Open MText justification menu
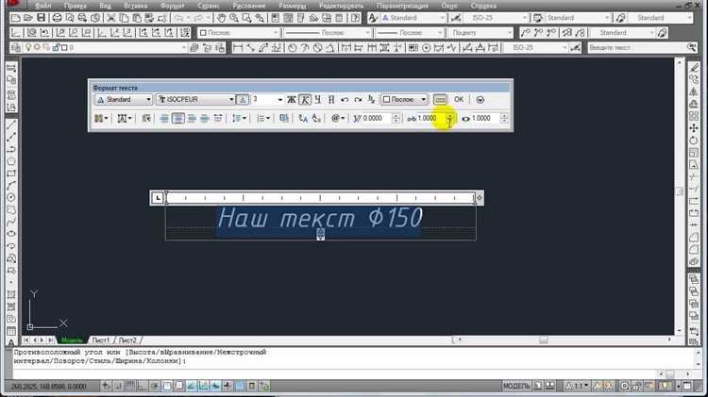The width and height of the screenshot is (708, 397). (x=125, y=118)
